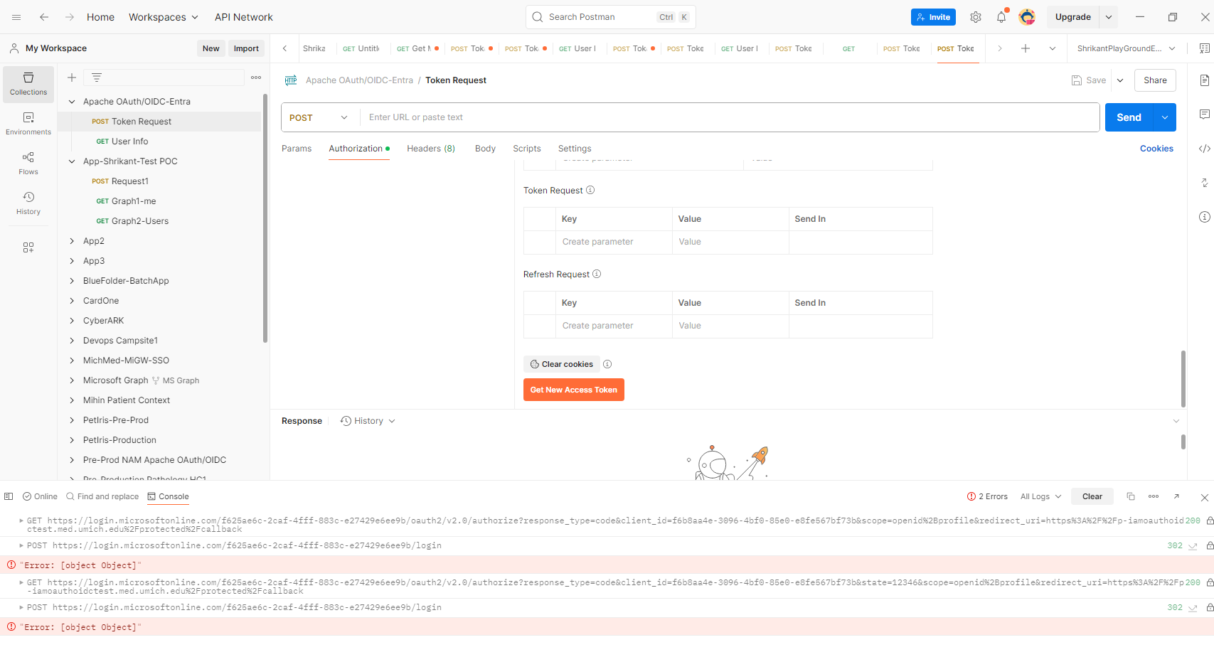This screenshot has width=1214, height=662.
Task: Click the Share button
Action: (1155, 80)
